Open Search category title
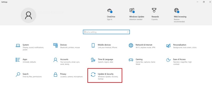Screen dimensions: 212x97 point(25,74)
